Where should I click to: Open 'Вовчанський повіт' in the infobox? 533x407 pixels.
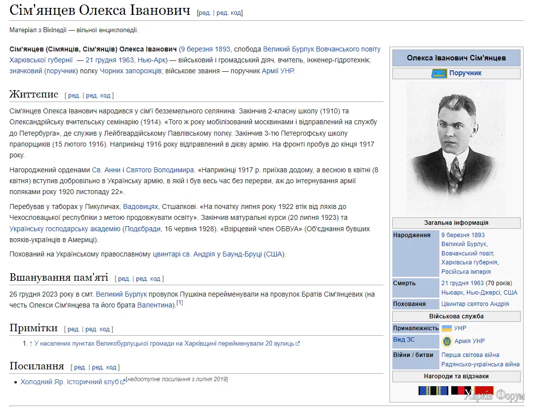click(x=467, y=254)
